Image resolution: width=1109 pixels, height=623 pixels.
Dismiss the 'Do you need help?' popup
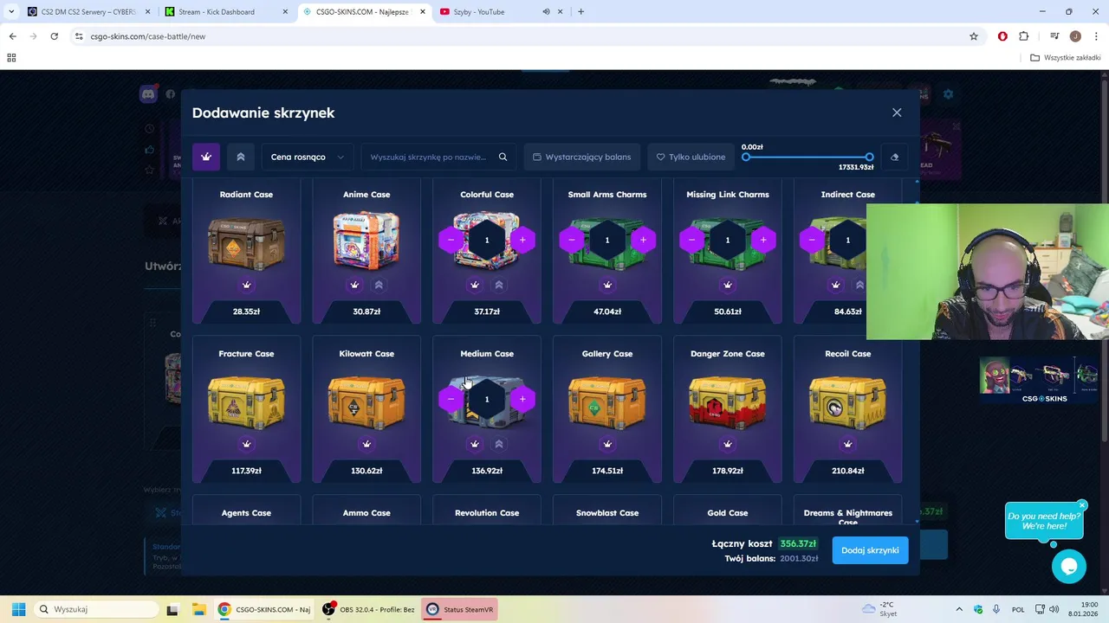click(1082, 505)
